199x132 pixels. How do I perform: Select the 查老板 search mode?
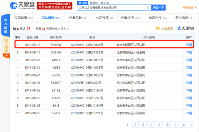94,3
